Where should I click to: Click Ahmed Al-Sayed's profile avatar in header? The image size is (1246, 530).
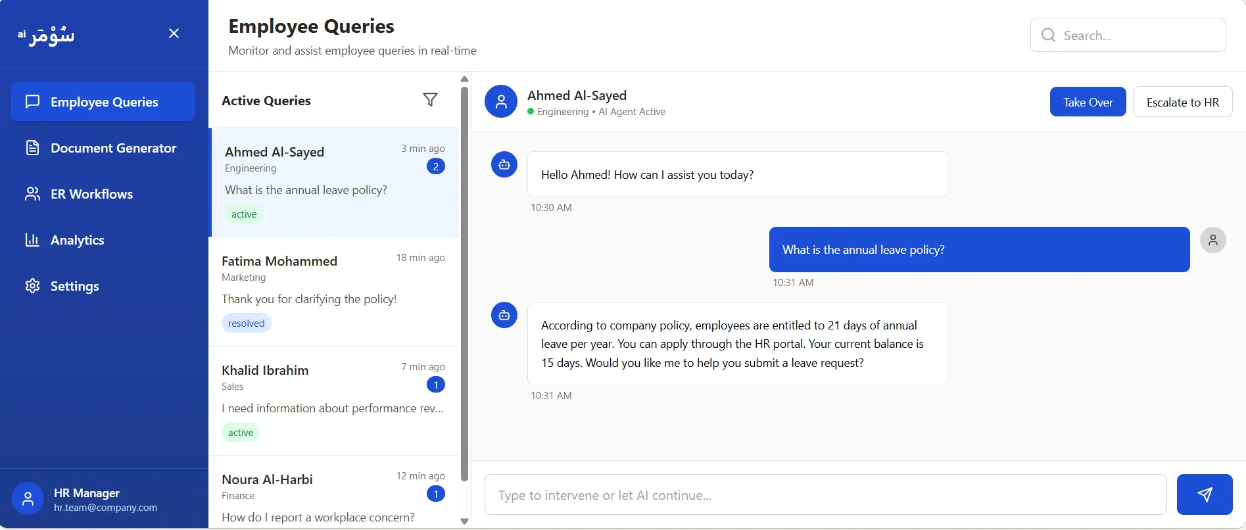pyautogui.click(x=500, y=101)
